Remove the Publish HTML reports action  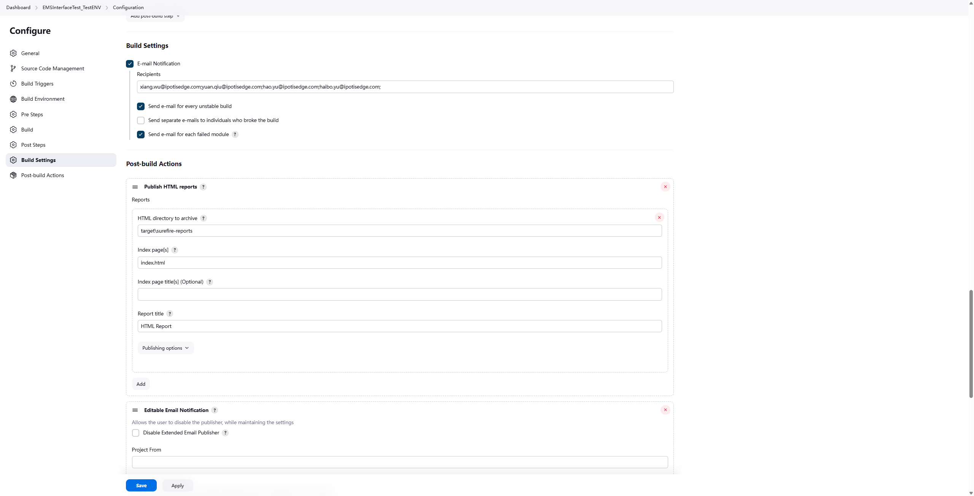point(665,187)
